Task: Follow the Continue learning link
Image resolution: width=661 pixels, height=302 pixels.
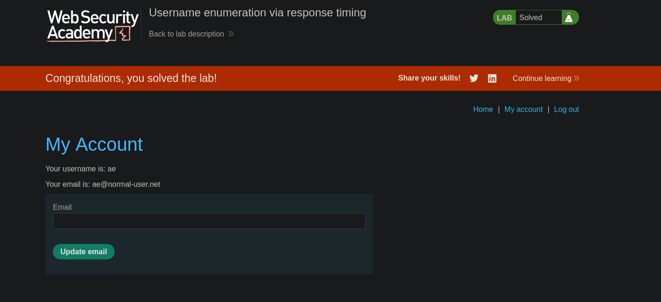Action: click(x=542, y=79)
